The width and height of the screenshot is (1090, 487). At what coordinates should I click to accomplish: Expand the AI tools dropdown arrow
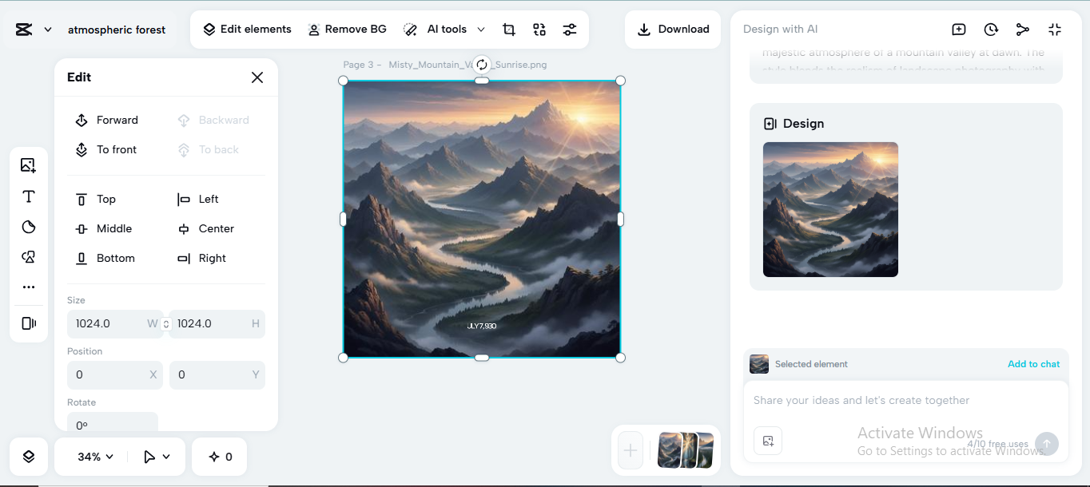point(481,30)
